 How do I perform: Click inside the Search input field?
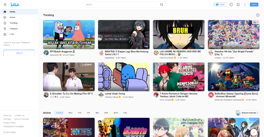click(x=120, y=5)
